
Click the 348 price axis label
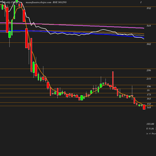[x=149, y=26]
